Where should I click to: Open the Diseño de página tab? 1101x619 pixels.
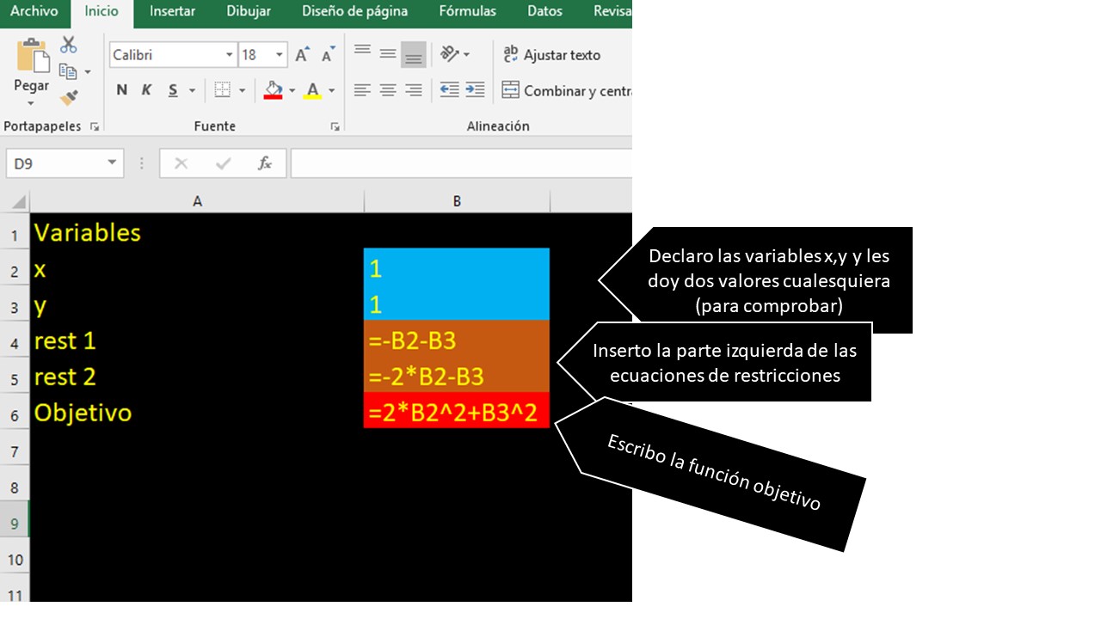click(x=354, y=11)
